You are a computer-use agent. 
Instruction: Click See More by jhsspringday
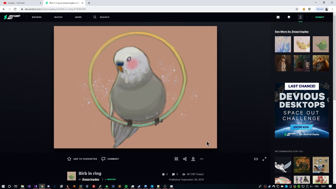pyautogui.click(x=292, y=31)
